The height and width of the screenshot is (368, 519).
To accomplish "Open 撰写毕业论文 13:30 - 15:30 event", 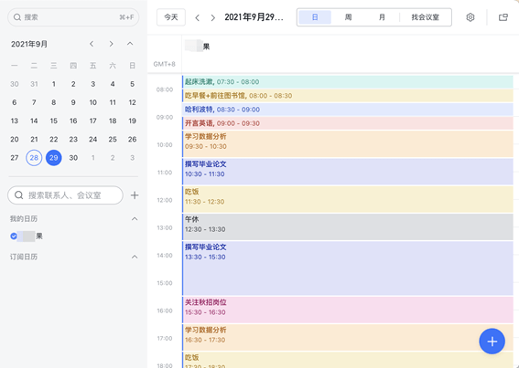I will tap(348, 268).
